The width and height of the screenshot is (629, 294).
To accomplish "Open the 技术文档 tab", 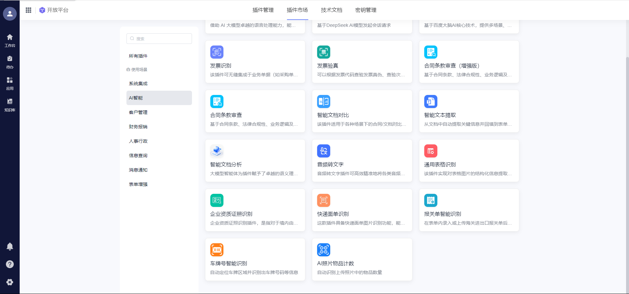I will tap(331, 10).
